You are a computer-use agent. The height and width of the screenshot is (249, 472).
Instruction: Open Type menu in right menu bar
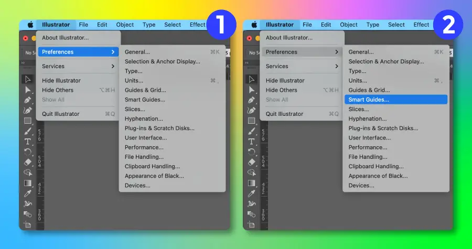coord(373,25)
